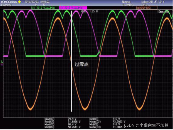Click the 43.7053 V measurement value
This screenshot has width=173, height=130.
point(119,122)
